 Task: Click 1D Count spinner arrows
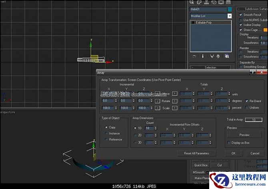(156, 128)
